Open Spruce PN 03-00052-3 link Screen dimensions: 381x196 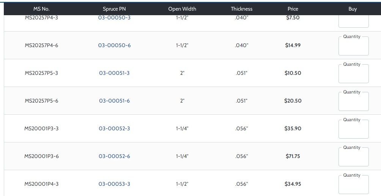(x=114, y=128)
